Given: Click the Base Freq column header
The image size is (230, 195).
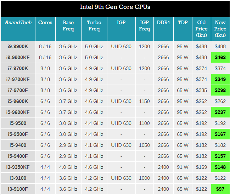Looking at the screenshot, I should click(x=68, y=29).
